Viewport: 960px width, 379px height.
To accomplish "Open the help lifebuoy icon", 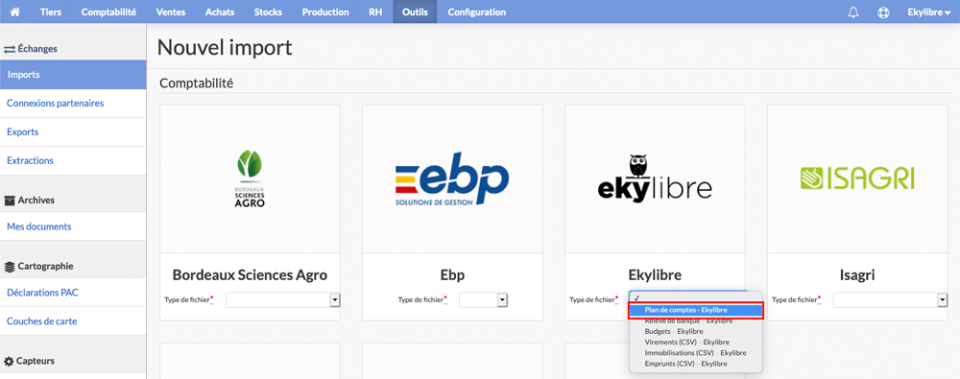I will (883, 12).
